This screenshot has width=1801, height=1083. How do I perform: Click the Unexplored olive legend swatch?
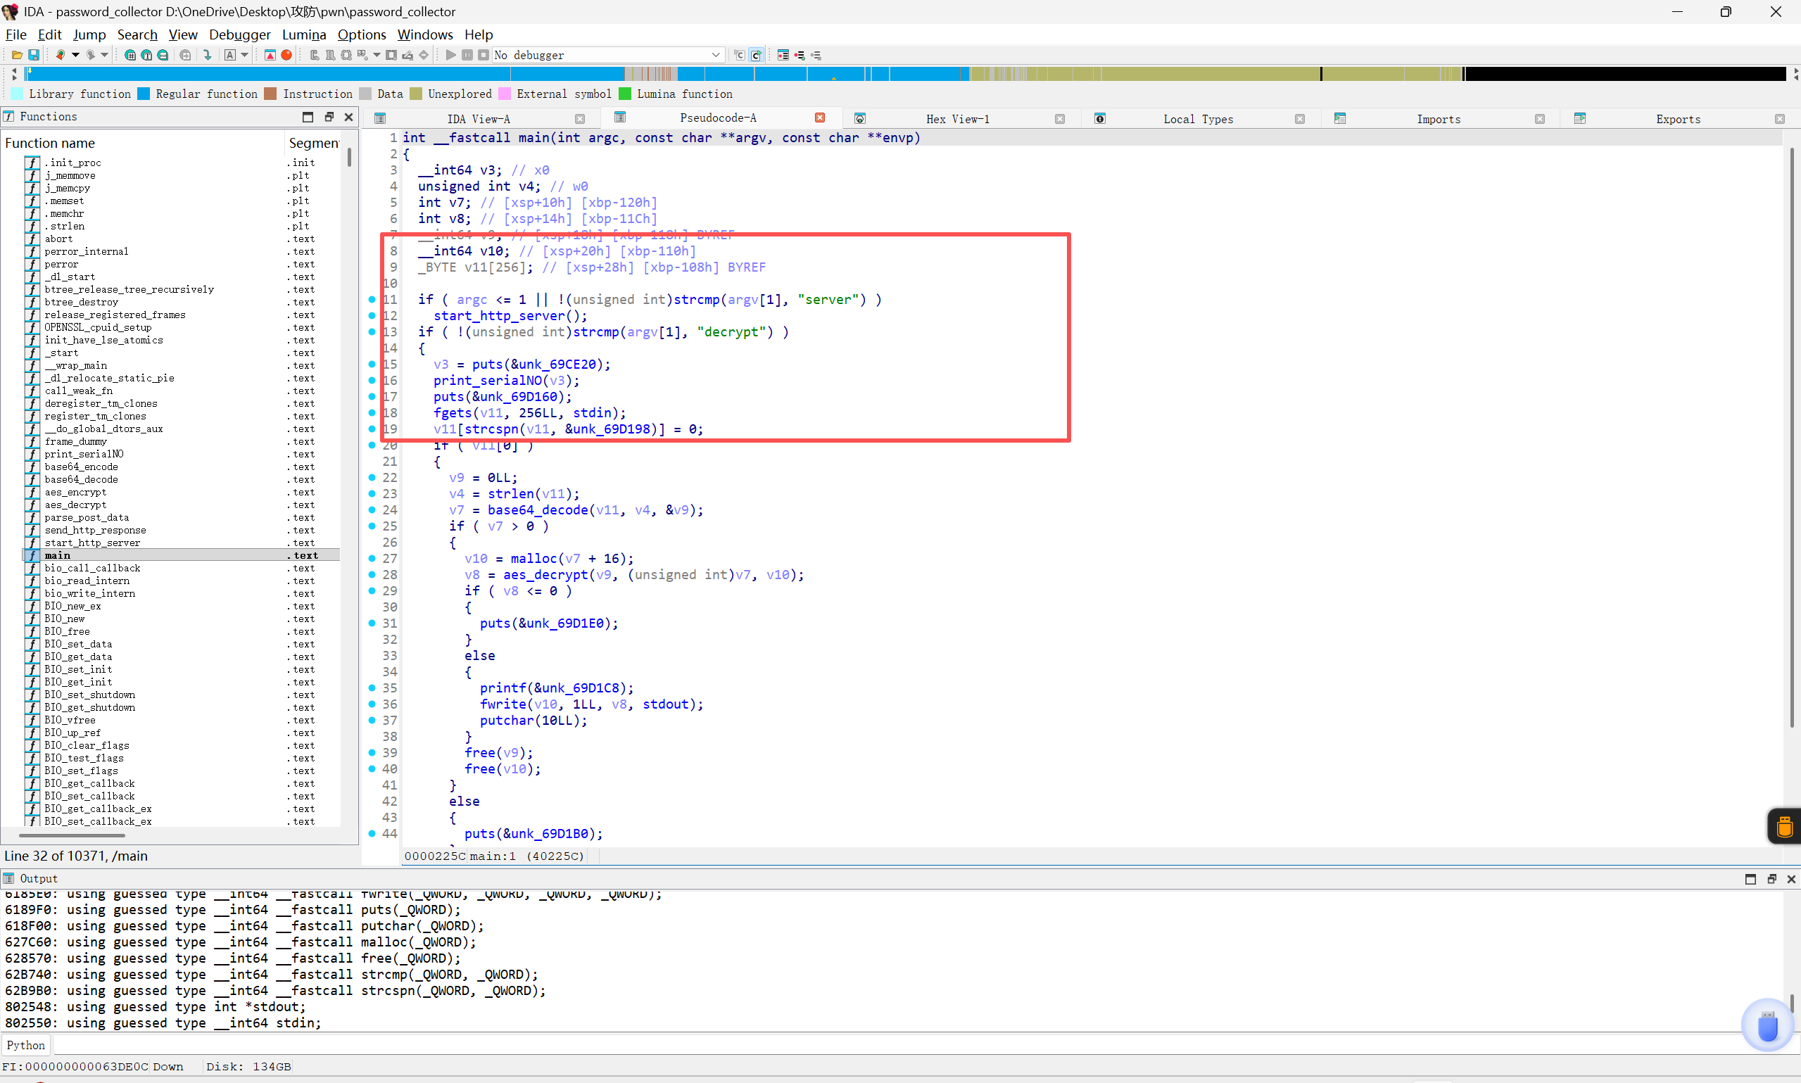tap(416, 94)
